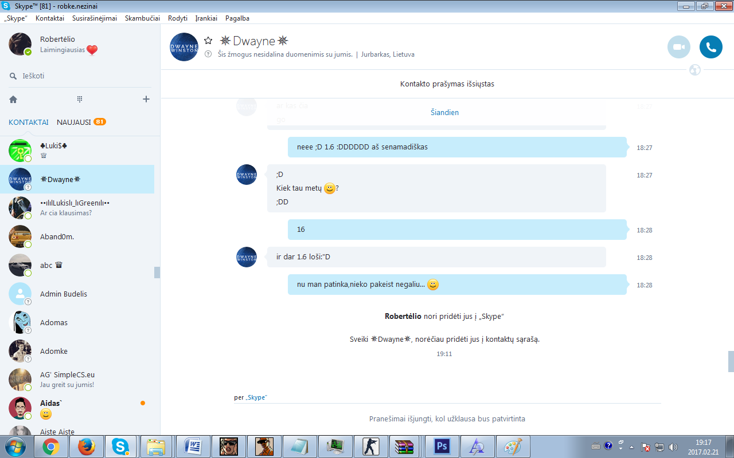Screen dimensions: 734x458
Task: Go to the Skype home icon
Action: tap(13, 99)
